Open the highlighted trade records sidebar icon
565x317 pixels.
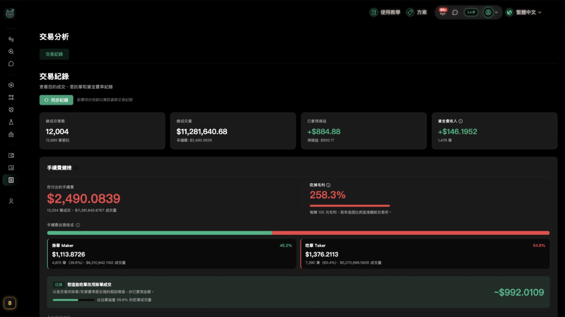tap(11, 180)
